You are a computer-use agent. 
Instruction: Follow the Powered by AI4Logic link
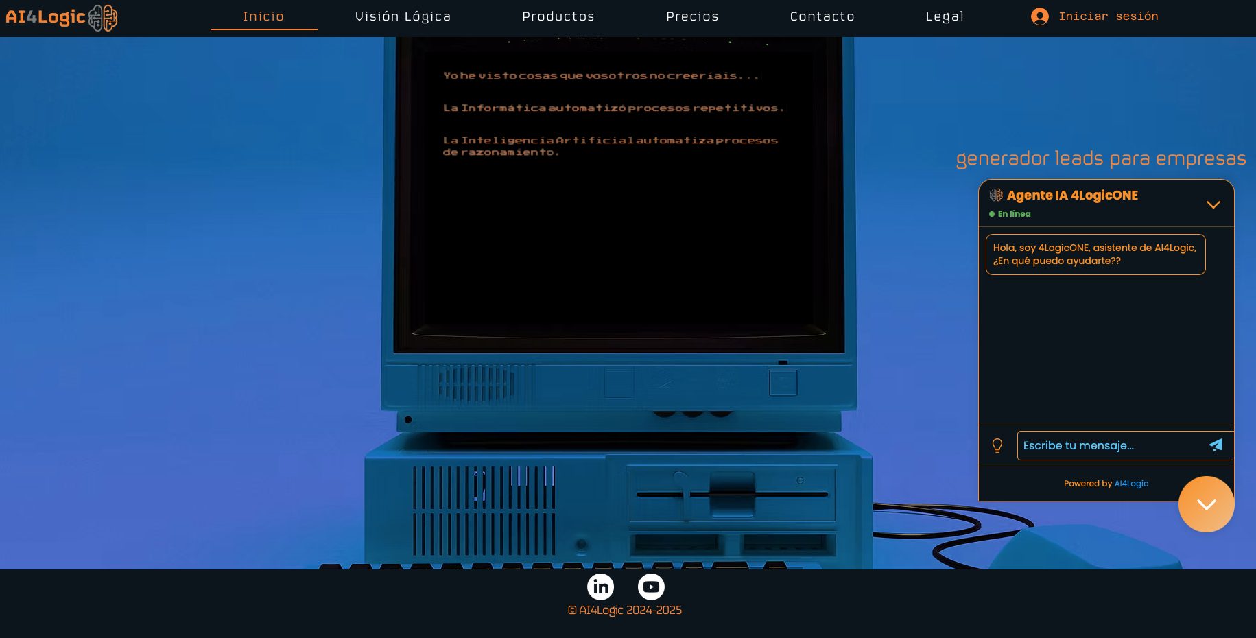[1130, 484]
